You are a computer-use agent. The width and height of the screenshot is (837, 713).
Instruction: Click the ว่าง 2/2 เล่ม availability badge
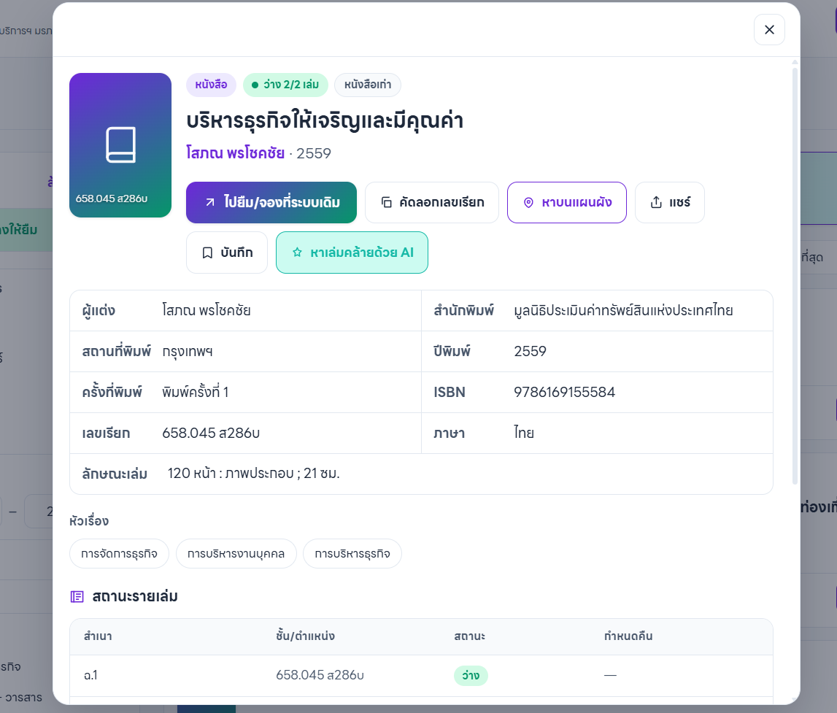pyautogui.click(x=285, y=85)
